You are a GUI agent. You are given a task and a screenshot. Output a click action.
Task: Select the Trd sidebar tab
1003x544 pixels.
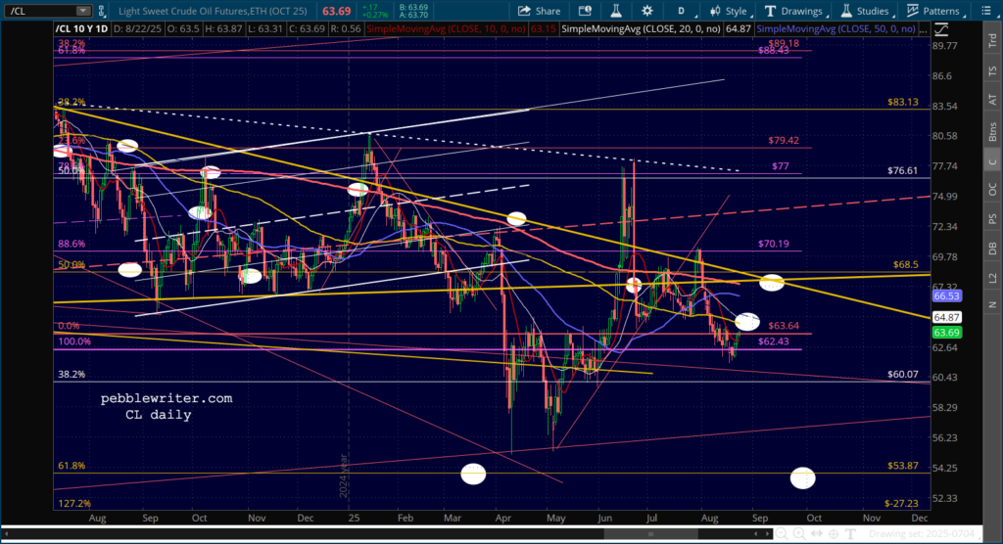tap(992, 41)
